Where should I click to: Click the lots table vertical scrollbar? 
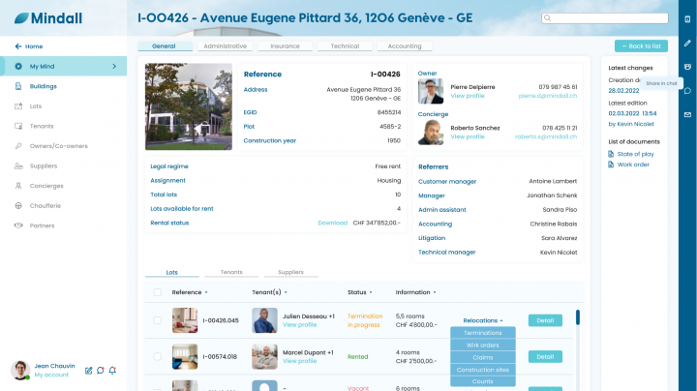click(x=577, y=317)
